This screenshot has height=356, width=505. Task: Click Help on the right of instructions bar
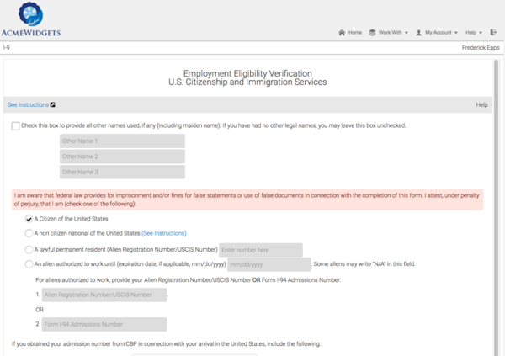pos(481,105)
